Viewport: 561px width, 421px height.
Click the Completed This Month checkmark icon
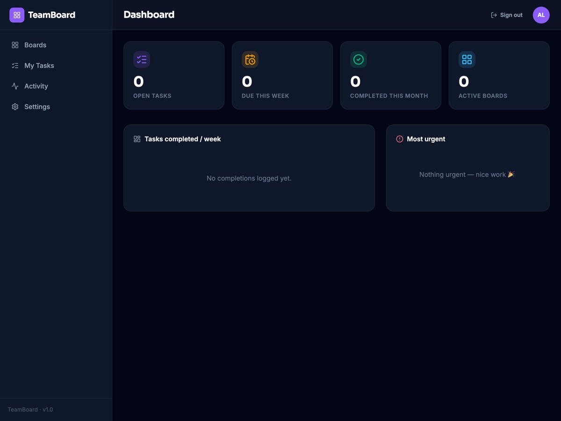(359, 59)
